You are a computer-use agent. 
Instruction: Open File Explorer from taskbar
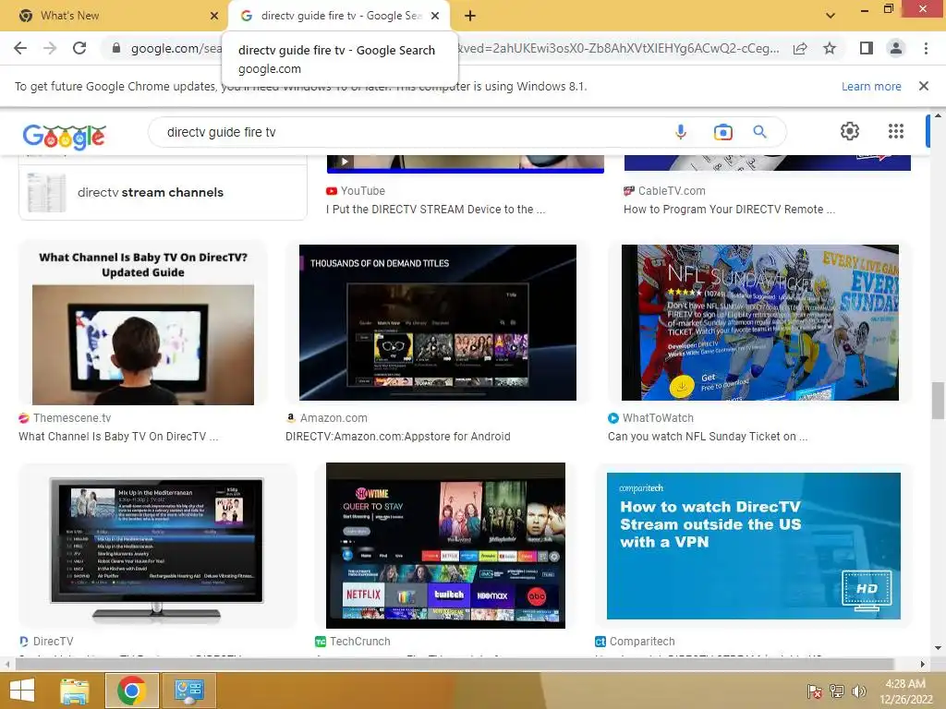(75, 691)
